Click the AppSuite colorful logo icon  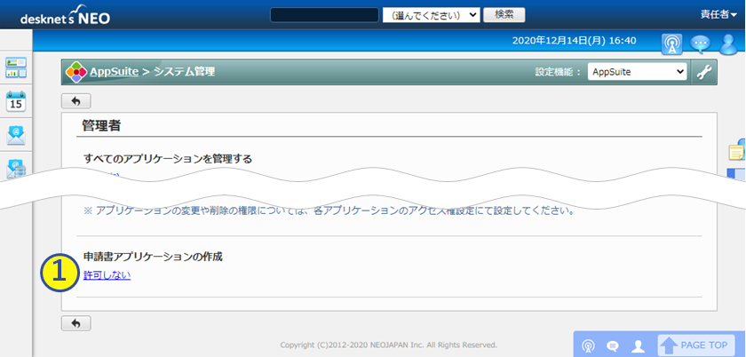[x=76, y=71]
